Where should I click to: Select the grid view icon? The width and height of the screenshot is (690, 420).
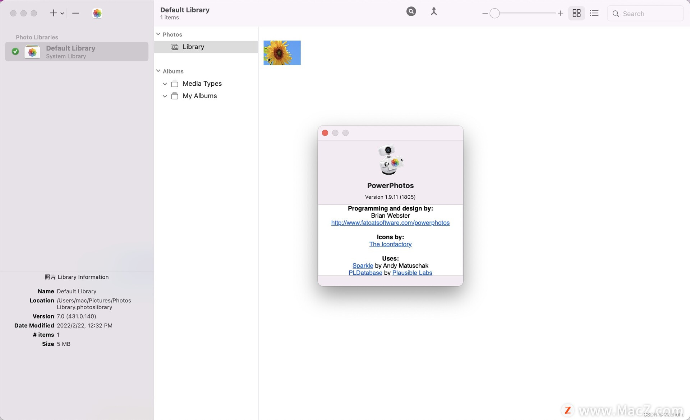[x=577, y=13]
